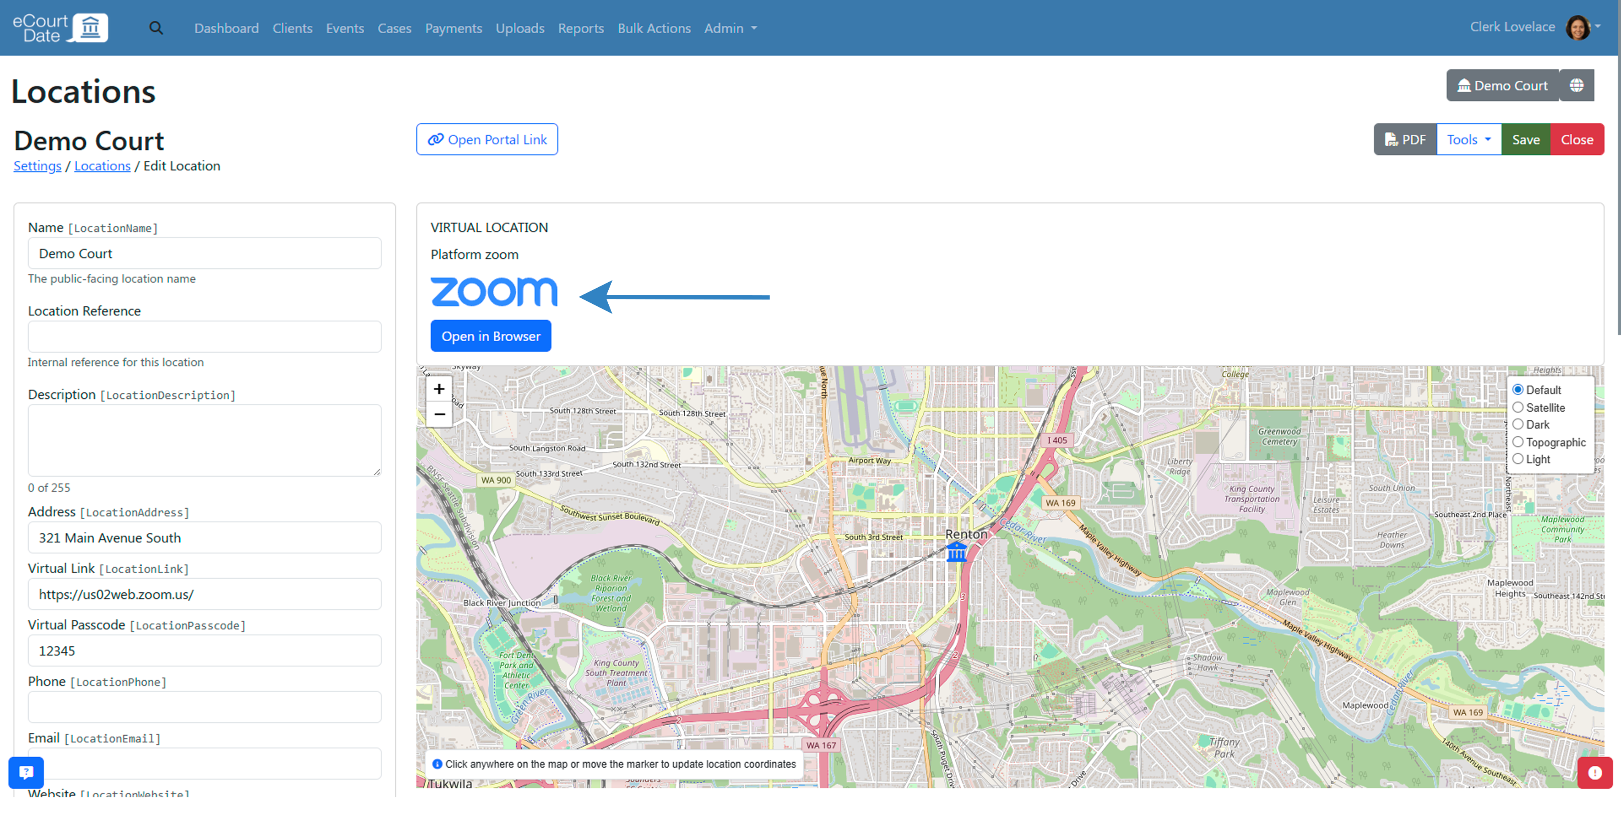The width and height of the screenshot is (1621, 826).
Task: Click the Demo Court agency button
Action: pos(1502,86)
